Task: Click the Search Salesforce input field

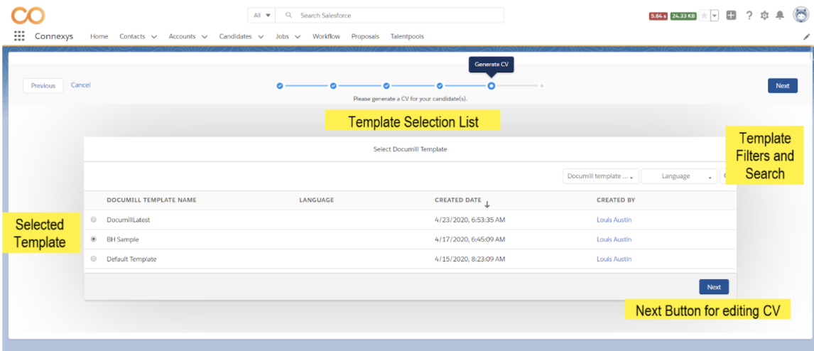Action: 389,16
